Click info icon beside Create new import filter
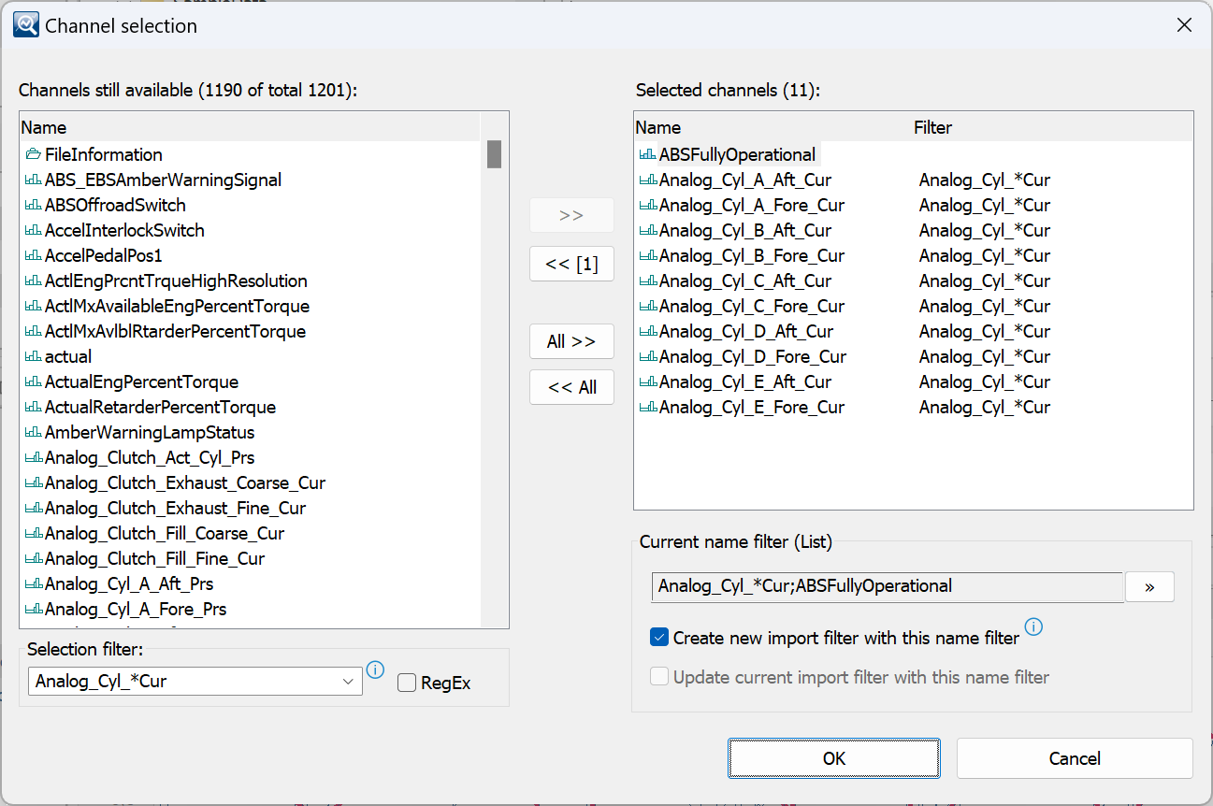The width and height of the screenshot is (1213, 806). [1033, 626]
